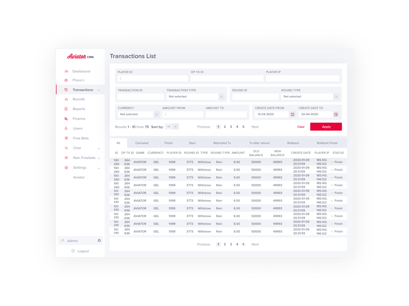The width and height of the screenshot is (409, 306).
Task: Focus the Round ID input field
Action: [x=256, y=97]
